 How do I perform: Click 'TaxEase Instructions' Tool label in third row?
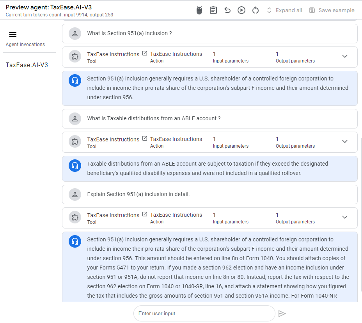pyautogui.click(x=113, y=215)
